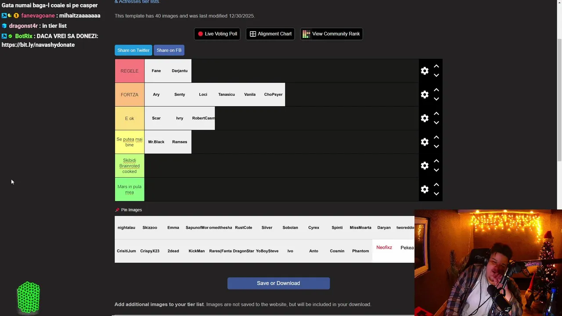This screenshot has width=562, height=316.
Task: View Community Rank
Action: (331, 34)
